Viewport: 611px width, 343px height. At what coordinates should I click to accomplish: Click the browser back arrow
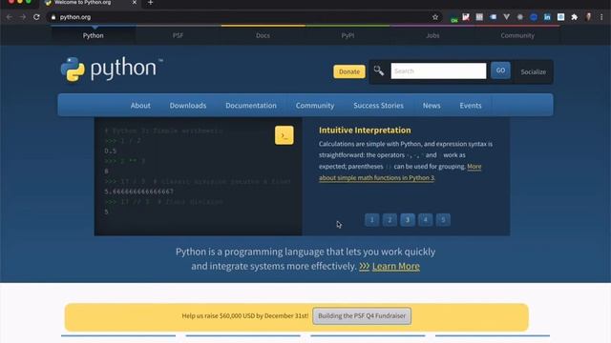(x=9, y=17)
